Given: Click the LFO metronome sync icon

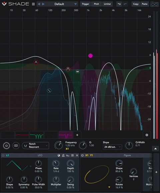Looking at the screenshot, I should [63, 155].
